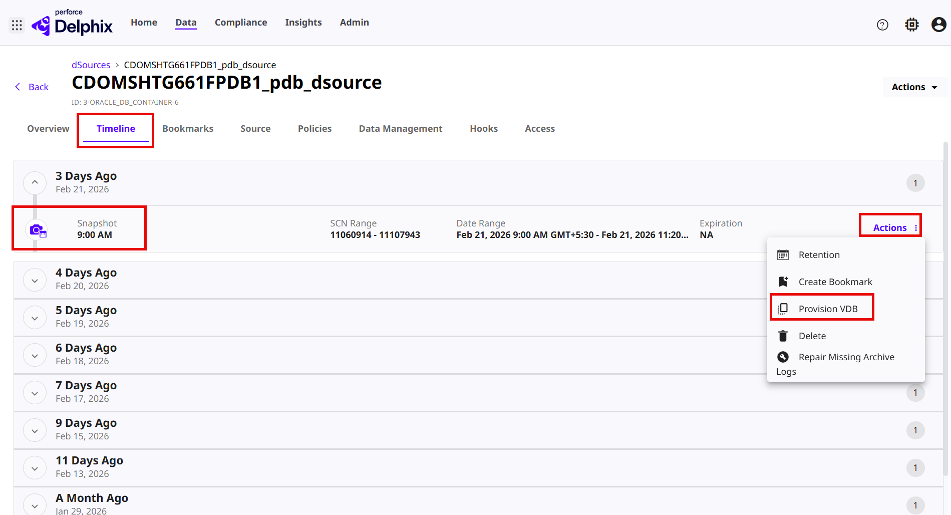Click the Retention calendar icon

click(x=783, y=254)
